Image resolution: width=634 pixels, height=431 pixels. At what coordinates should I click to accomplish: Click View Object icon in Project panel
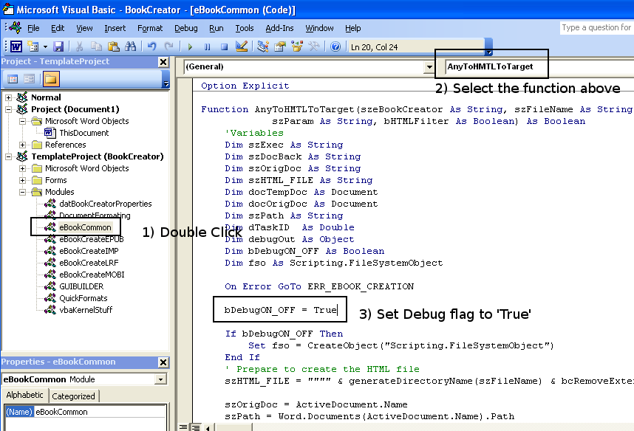[29, 79]
